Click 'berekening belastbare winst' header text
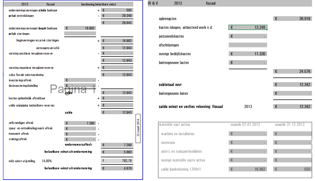315x181 pixels. [x=98, y=4]
